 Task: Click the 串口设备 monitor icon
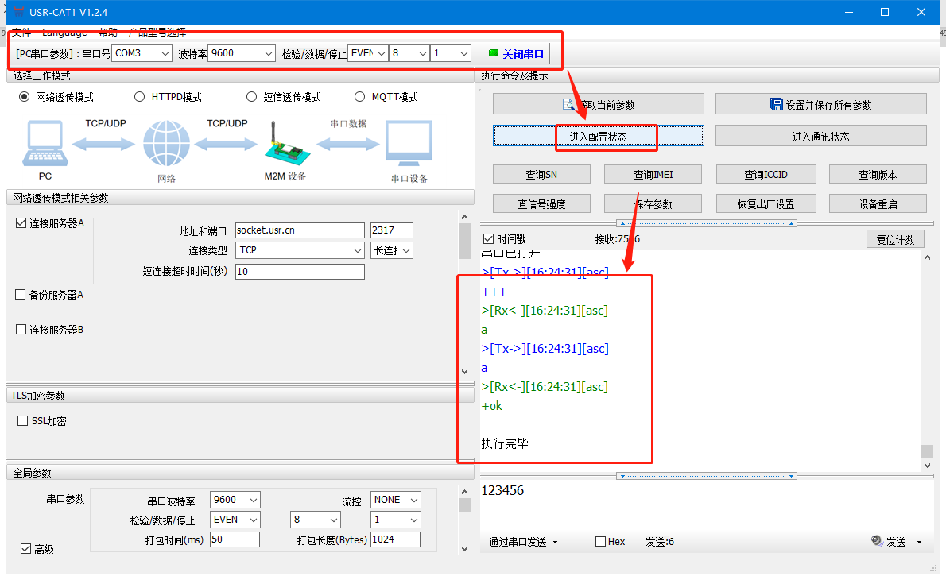click(x=409, y=145)
